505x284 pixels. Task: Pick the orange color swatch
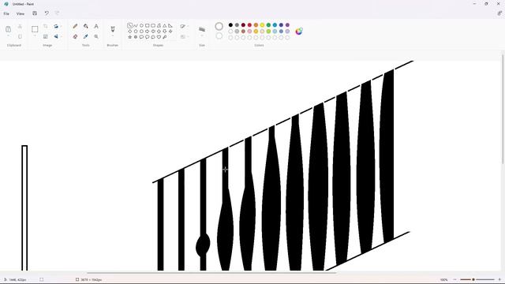(x=256, y=24)
